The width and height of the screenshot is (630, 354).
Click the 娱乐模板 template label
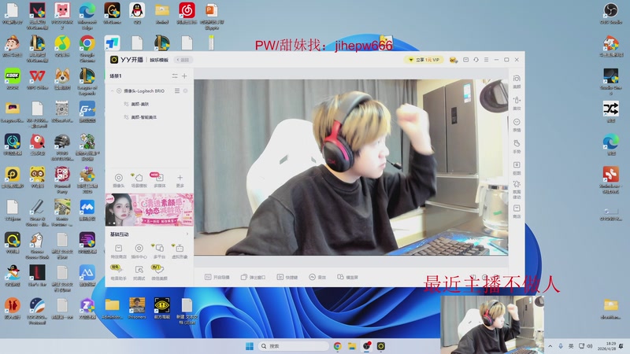click(x=159, y=60)
